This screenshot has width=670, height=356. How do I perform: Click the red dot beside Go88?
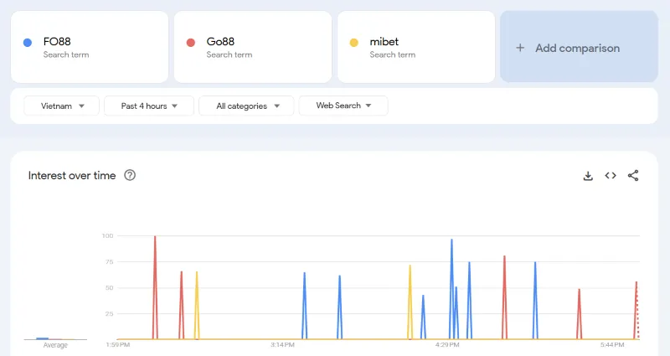(x=191, y=43)
